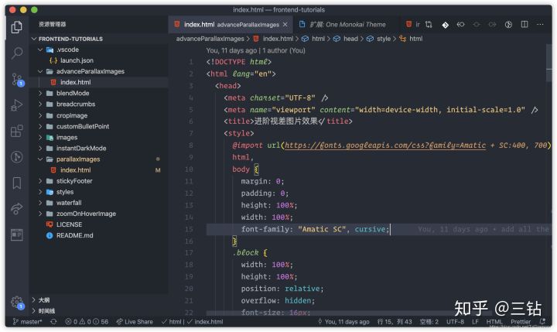Click the Prettier status bar item
557x332 pixels.
point(521,322)
